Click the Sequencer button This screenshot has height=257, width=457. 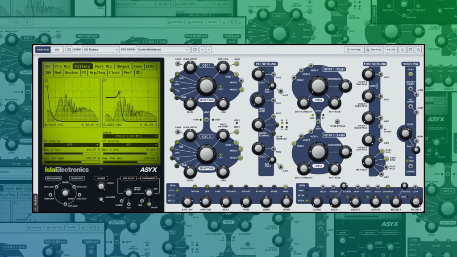(x=77, y=178)
